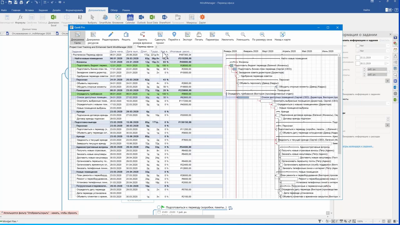Click the Excel Data ribbon icon
Screen dimensions: 400x225
pos(152,17)
